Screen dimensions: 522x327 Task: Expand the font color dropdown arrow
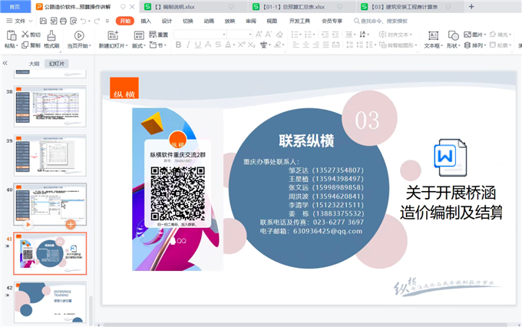[234, 45]
